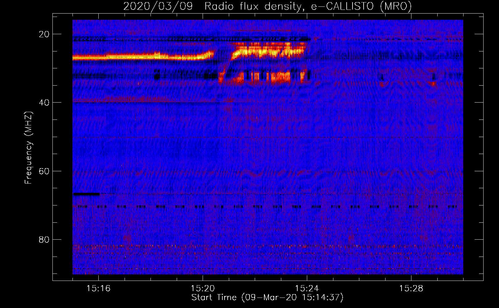Click the 80 frequency tick label
Screen dimensions: 499x308
44,239
